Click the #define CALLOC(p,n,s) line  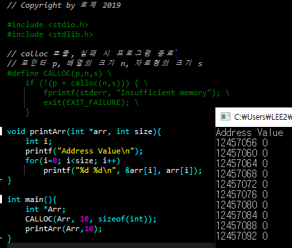(59, 73)
